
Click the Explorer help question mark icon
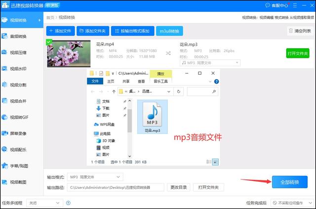pyautogui.click(x=216, y=82)
